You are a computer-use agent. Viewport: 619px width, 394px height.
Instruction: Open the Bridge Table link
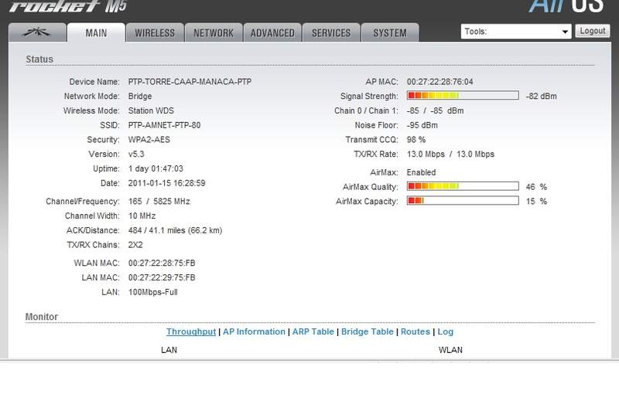point(367,331)
